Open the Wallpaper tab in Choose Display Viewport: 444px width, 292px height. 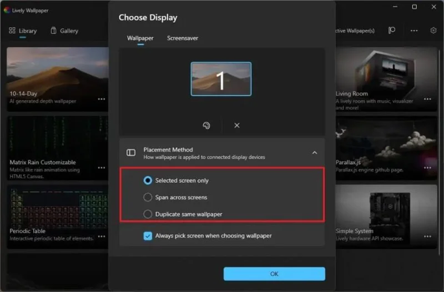[140, 38]
